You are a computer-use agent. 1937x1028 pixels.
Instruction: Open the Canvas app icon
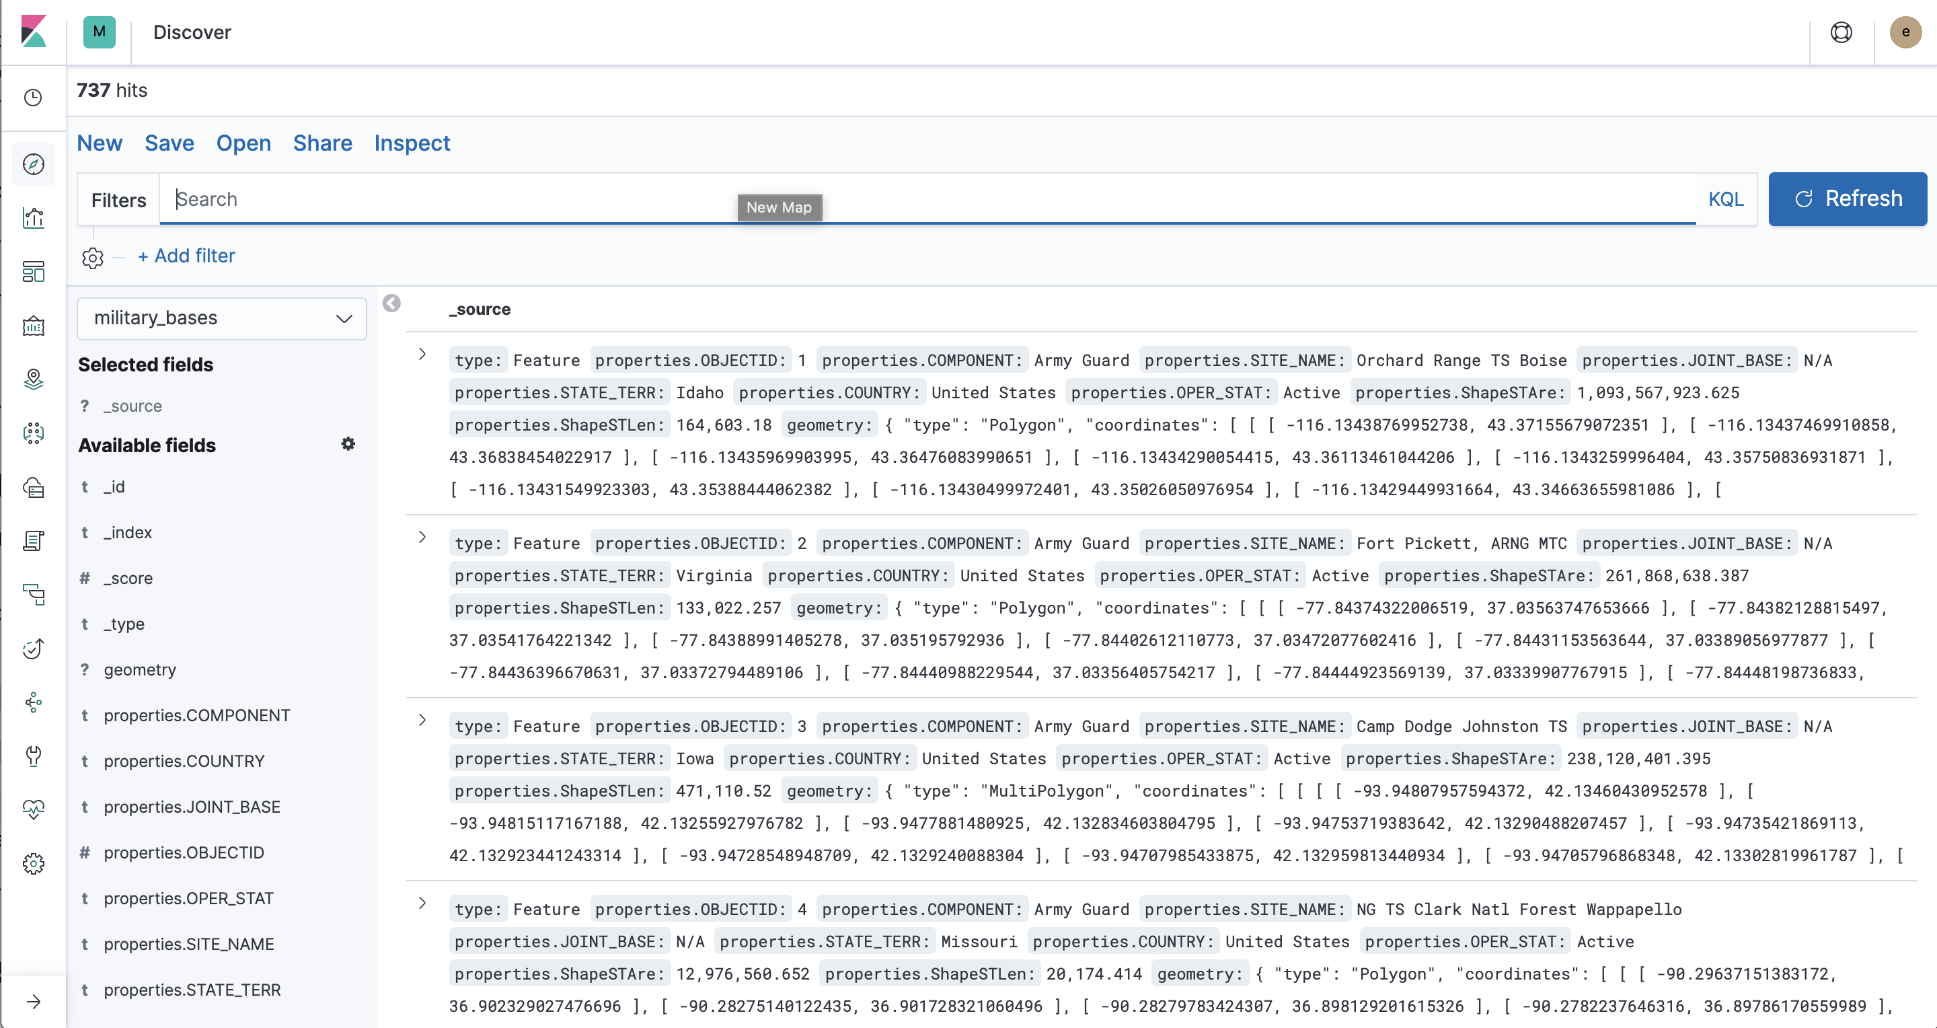coord(33,326)
